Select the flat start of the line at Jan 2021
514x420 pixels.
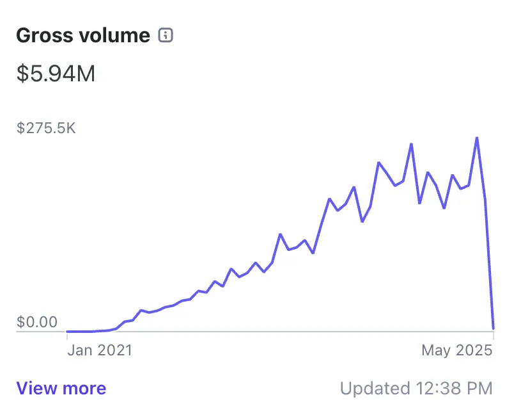click(79, 332)
